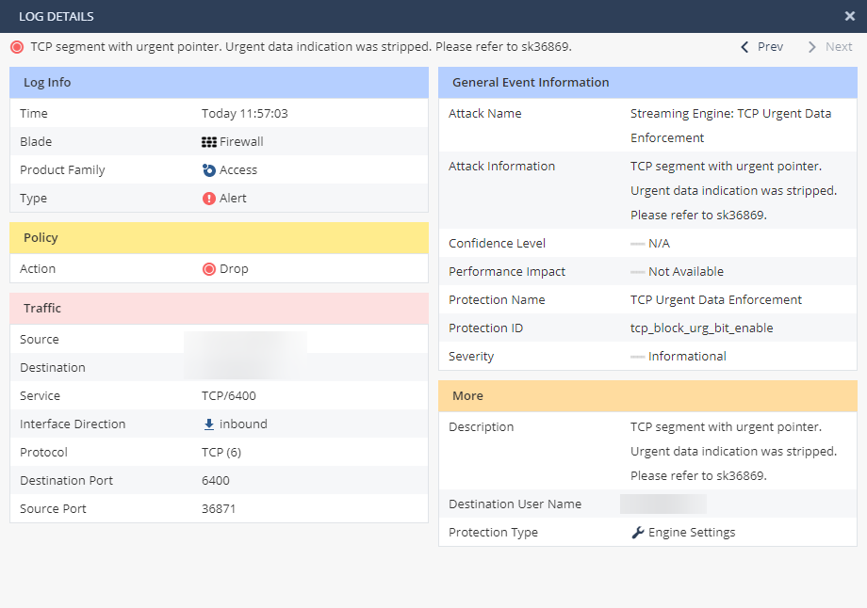Go to the next log entry
The height and width of the screenshot is (608, 867).
pos(829,47)
